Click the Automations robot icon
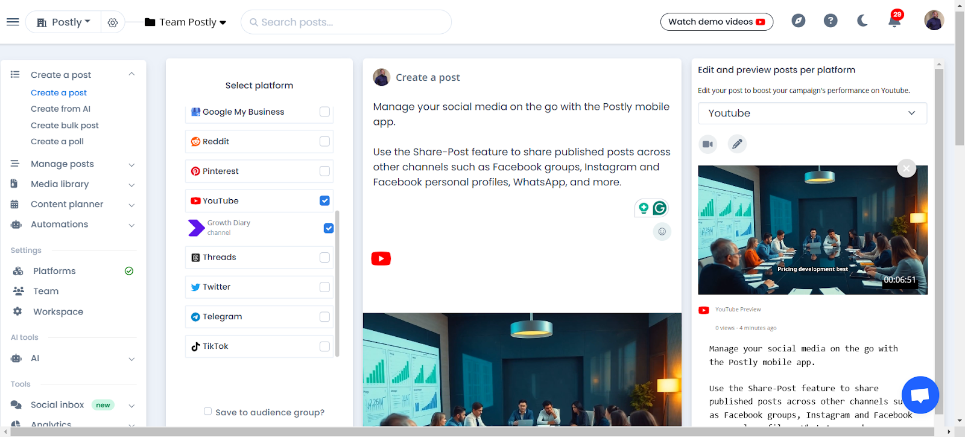Image resolution: width=965 pixels, height=437 pixels. click(x=16, y=225)
